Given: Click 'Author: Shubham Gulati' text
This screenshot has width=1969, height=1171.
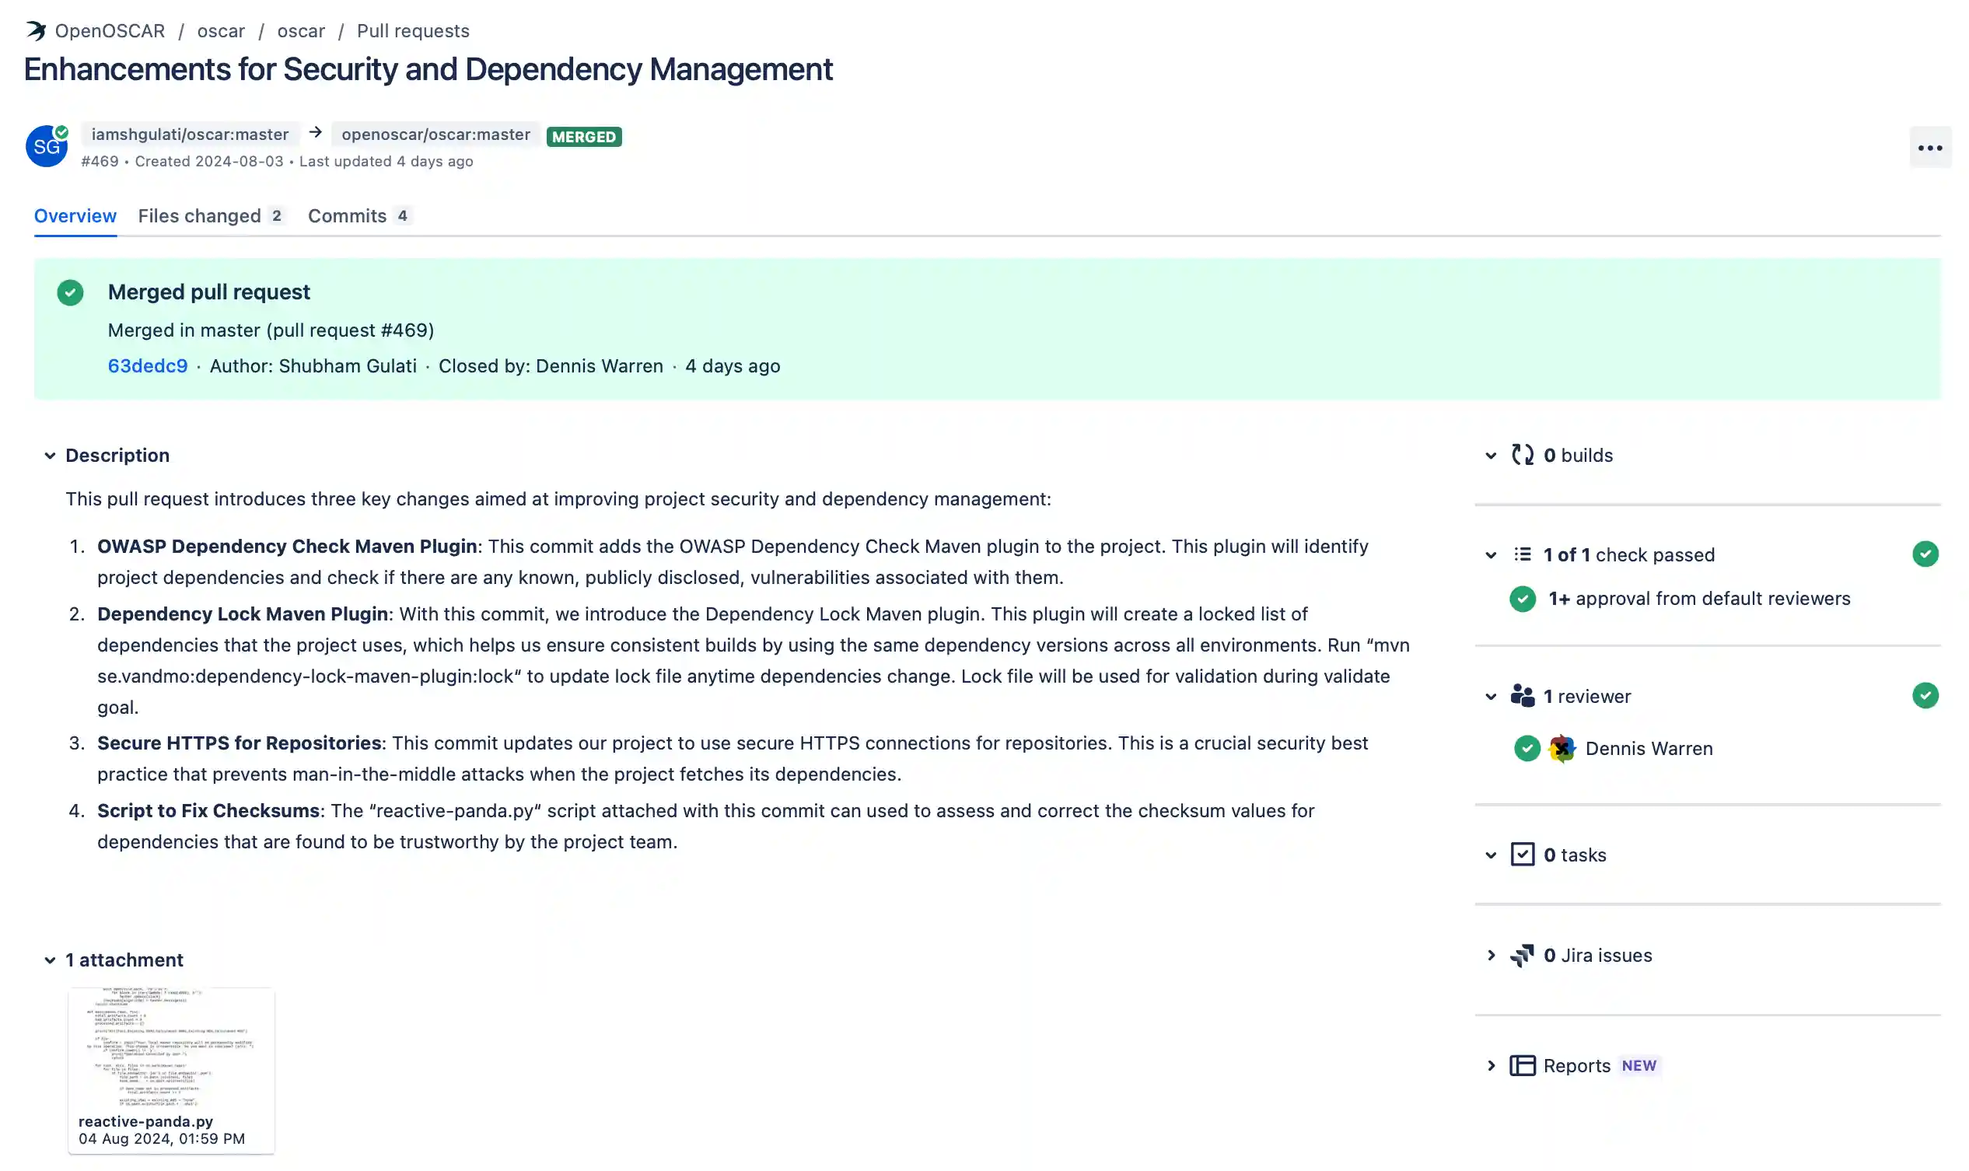Looking at the screenshot, I should (313, 366).
